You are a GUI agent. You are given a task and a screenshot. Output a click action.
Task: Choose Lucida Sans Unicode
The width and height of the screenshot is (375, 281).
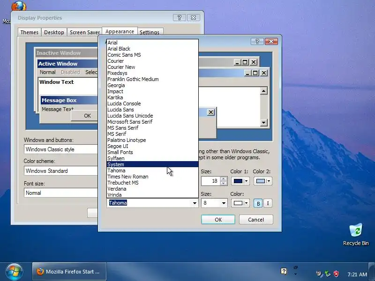pyautogui.click(x=152, y=116)
